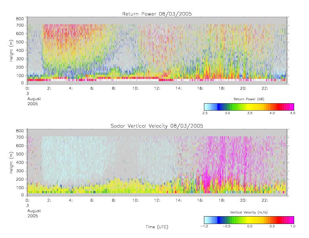Click the '20:' time tick under Vertical Velocity plot
The width and height of the screenshot is (309, 238).
point(243,201)
